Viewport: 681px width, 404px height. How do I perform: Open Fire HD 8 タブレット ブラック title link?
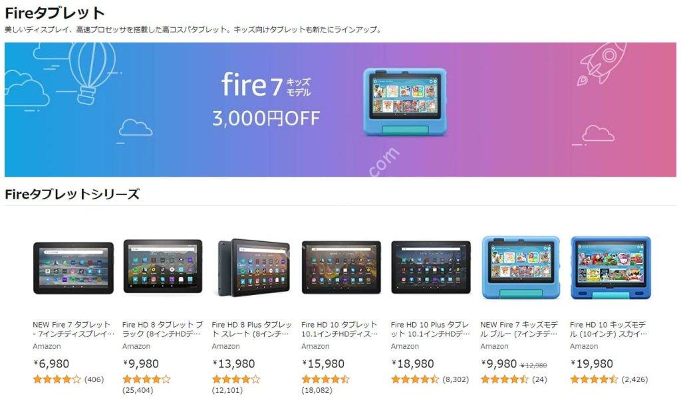point(163,329)
